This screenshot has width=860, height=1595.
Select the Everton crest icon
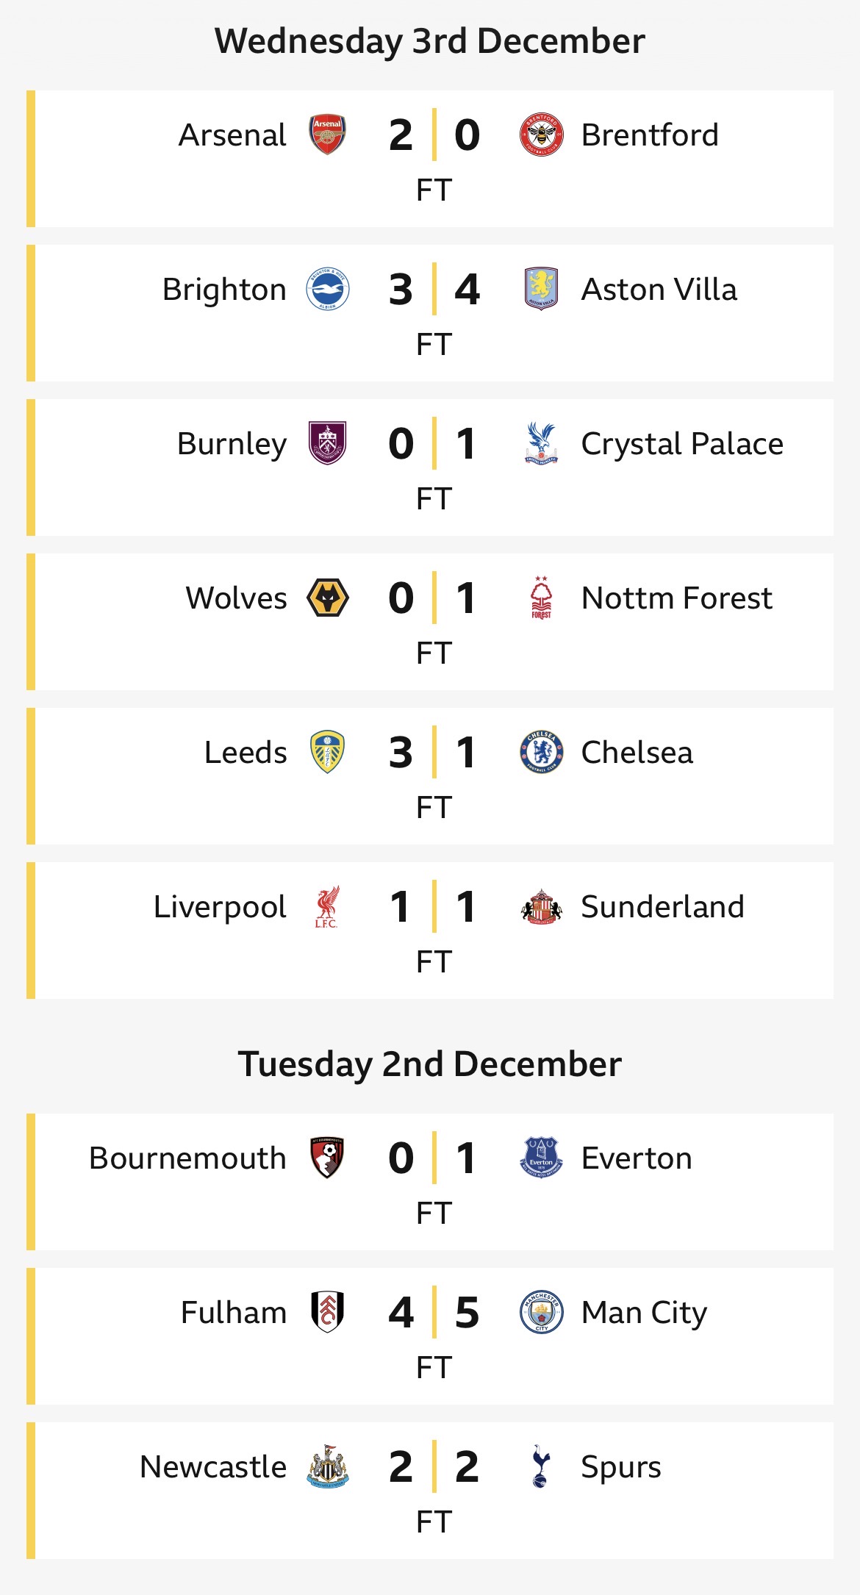541,1158
